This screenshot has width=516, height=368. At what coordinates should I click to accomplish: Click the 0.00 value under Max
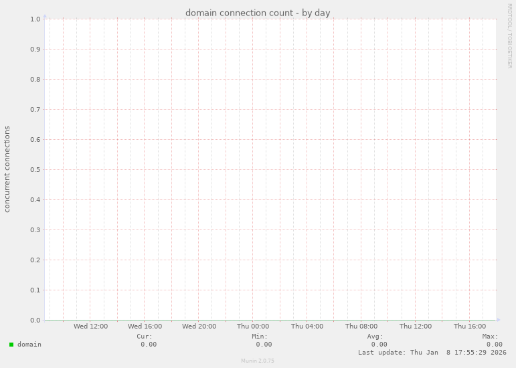click(x=495, y=345)
